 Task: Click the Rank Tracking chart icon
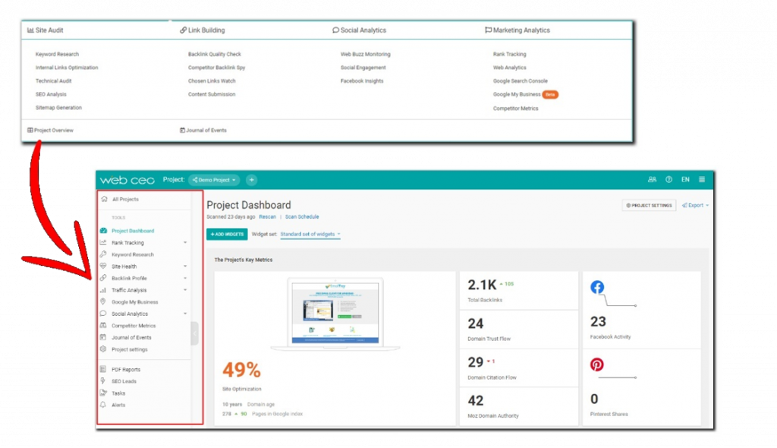point(103,243)
